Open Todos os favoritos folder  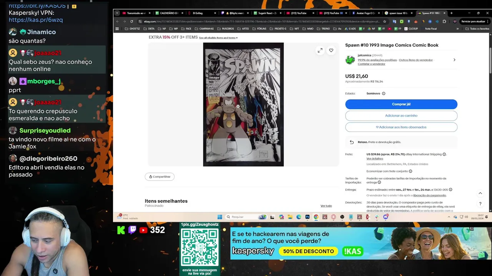coord(477,29)
